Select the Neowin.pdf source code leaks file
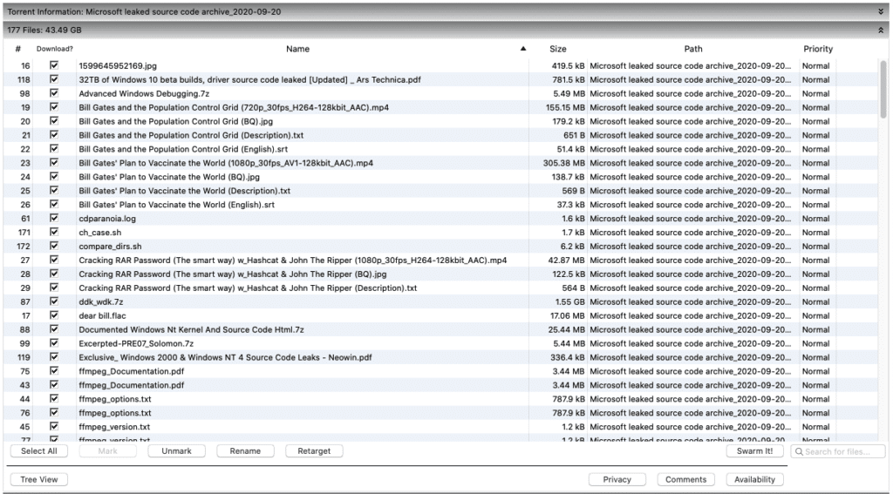Screen dimensions: 893x494 click(226, 357)
